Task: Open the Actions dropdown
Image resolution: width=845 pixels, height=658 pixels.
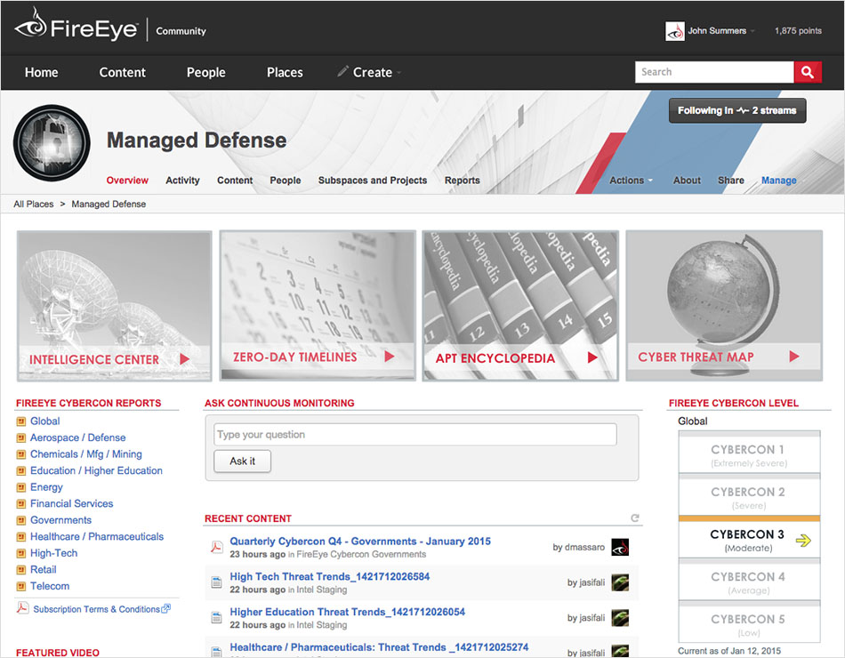Action: 631,181
